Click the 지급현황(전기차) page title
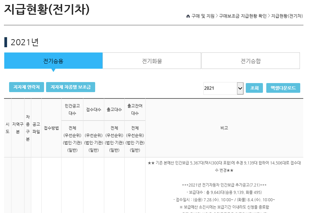 point(47,9)
